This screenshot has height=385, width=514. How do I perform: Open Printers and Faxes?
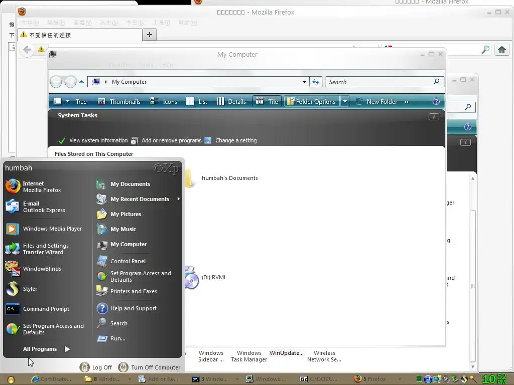(x=127, y=291)
